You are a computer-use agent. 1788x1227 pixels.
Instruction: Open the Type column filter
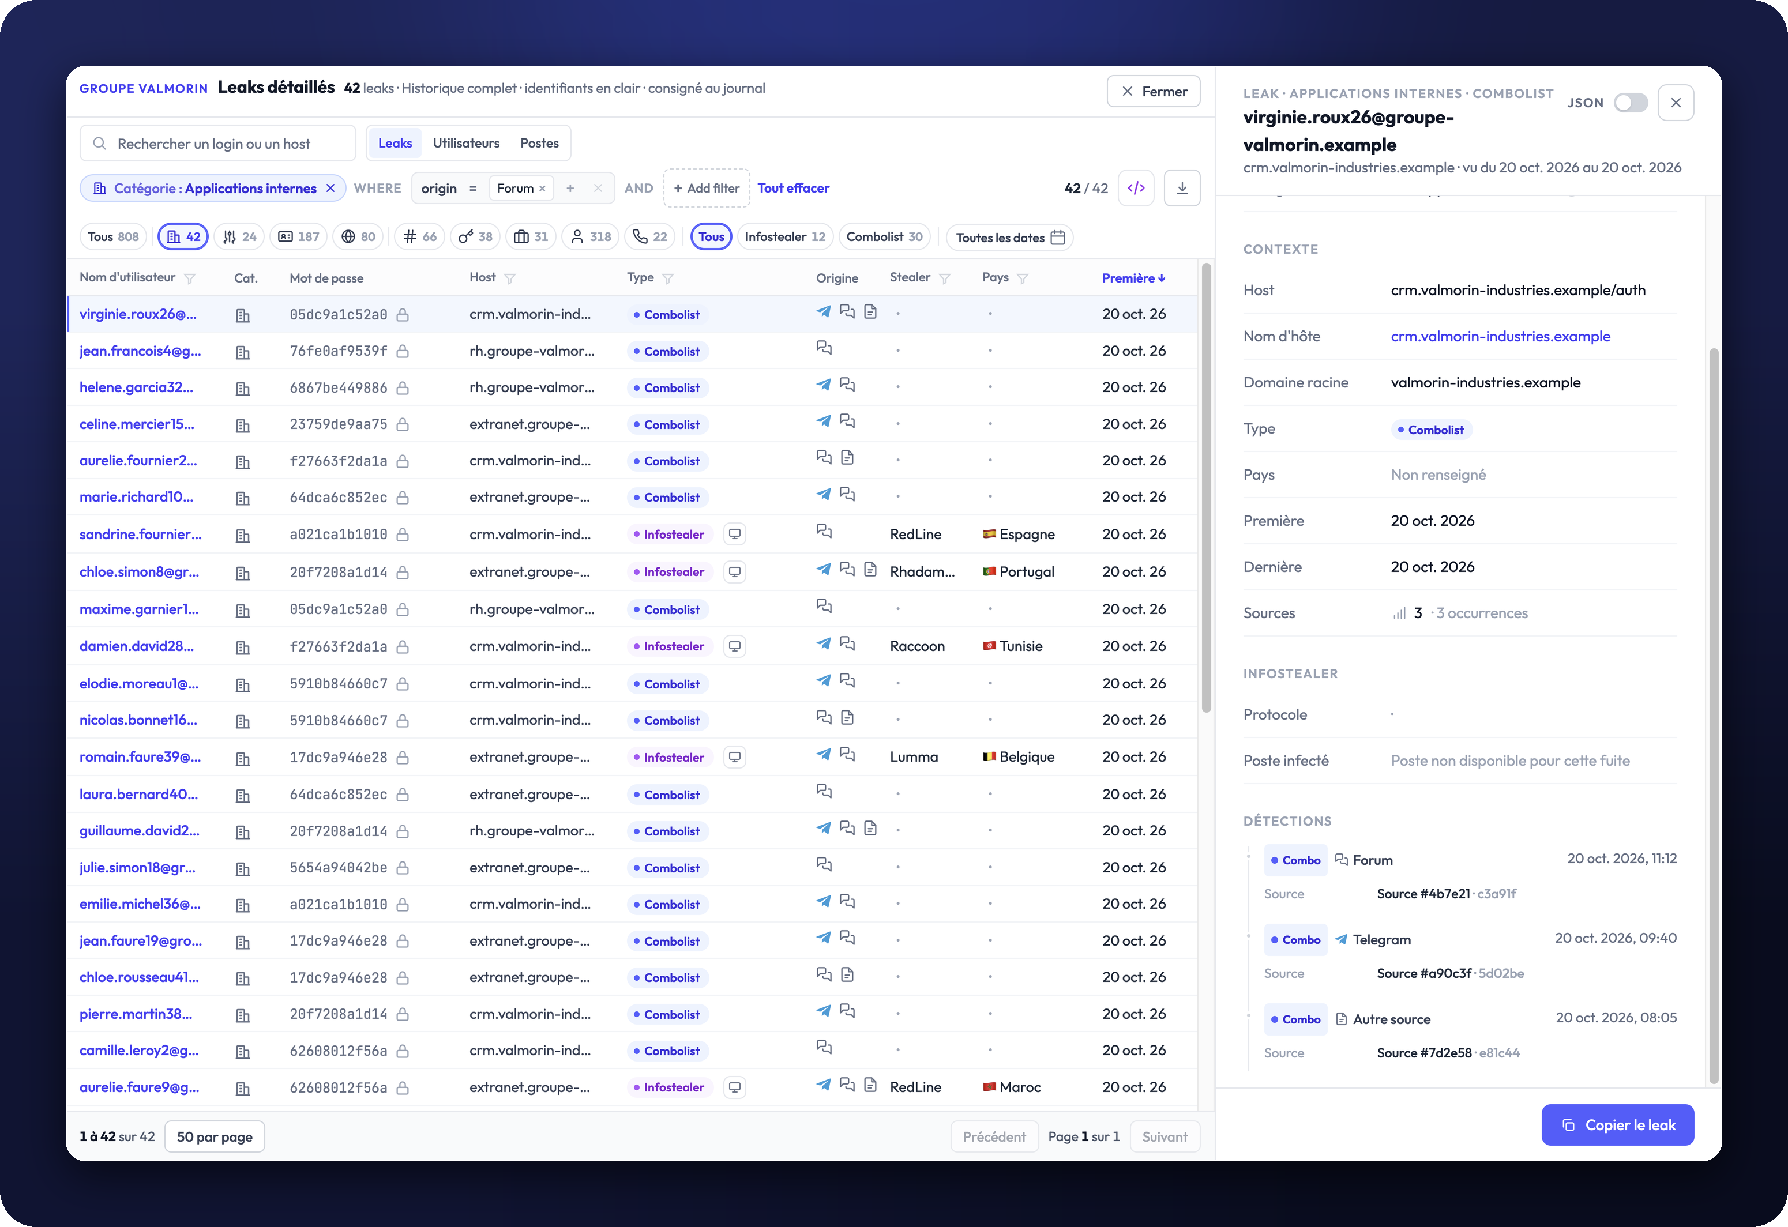point(668,278)
